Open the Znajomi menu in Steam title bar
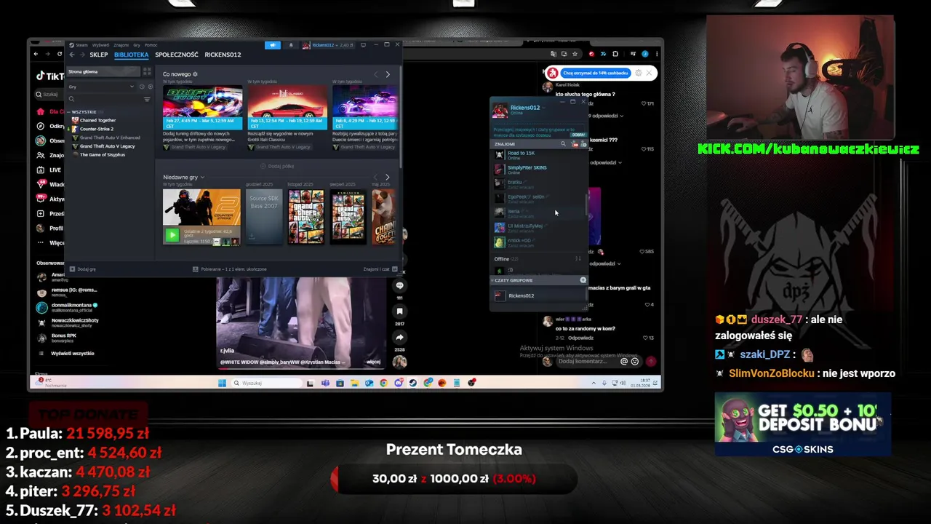The image size is (931, 524). point(121,45)
